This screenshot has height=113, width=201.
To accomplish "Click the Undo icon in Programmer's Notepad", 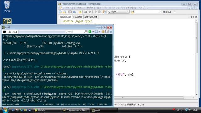I will (86, 12).
